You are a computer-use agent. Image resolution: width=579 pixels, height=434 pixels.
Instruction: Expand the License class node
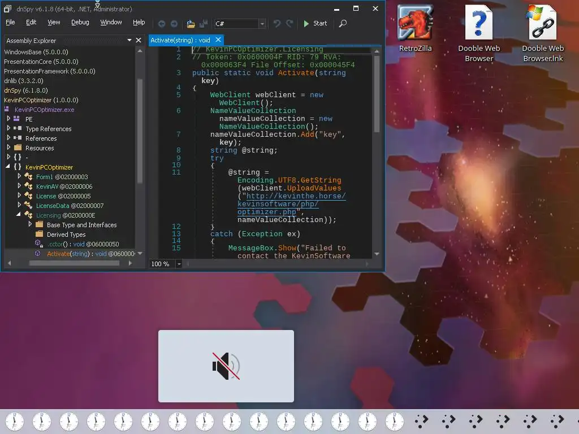coord(19,196)
